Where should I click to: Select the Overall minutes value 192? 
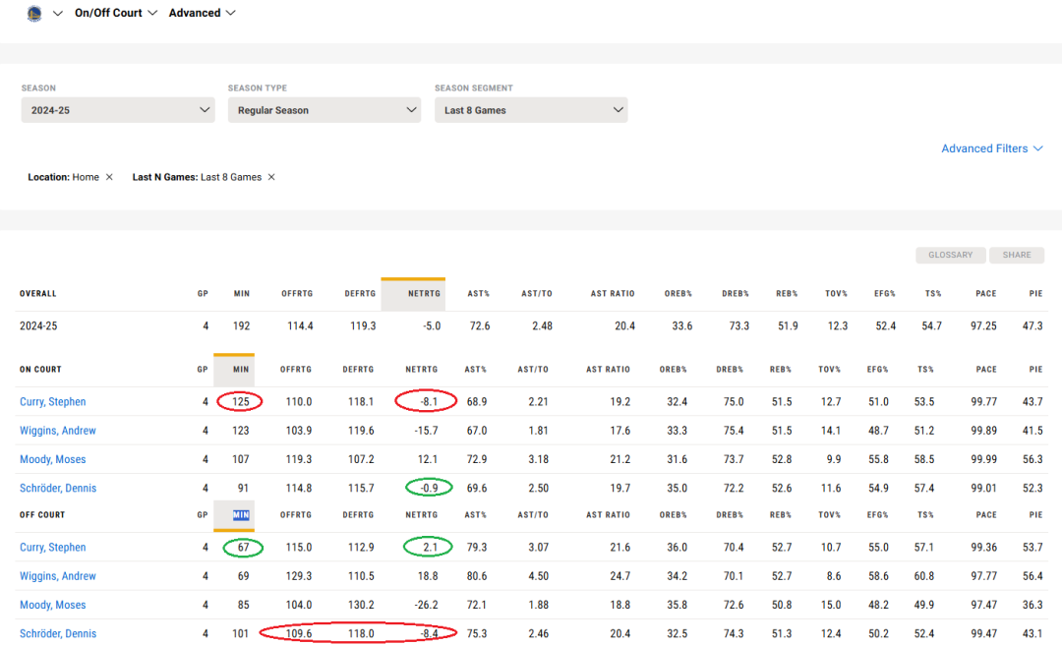[x=242, y=325]
